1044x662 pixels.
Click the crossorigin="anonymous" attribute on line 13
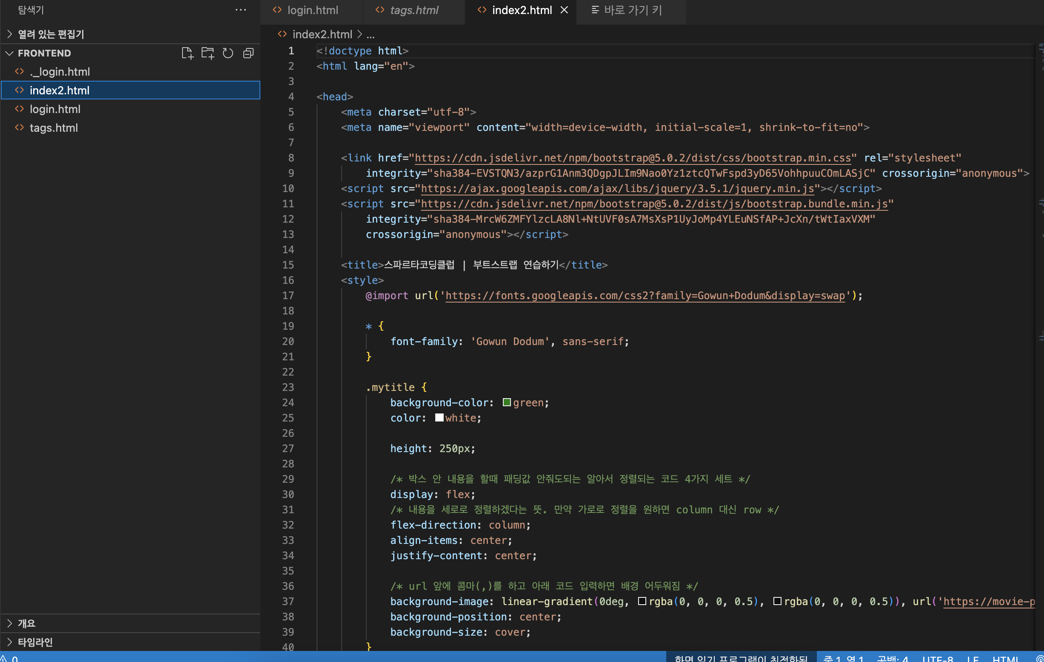point(436,235)
